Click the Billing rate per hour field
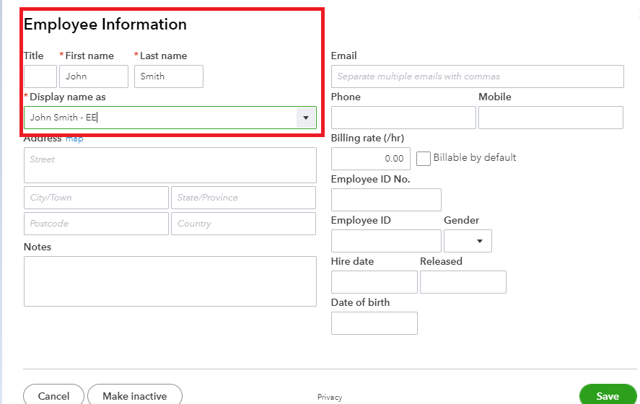This screenshot has height=404, width=640. pos(371,159)
